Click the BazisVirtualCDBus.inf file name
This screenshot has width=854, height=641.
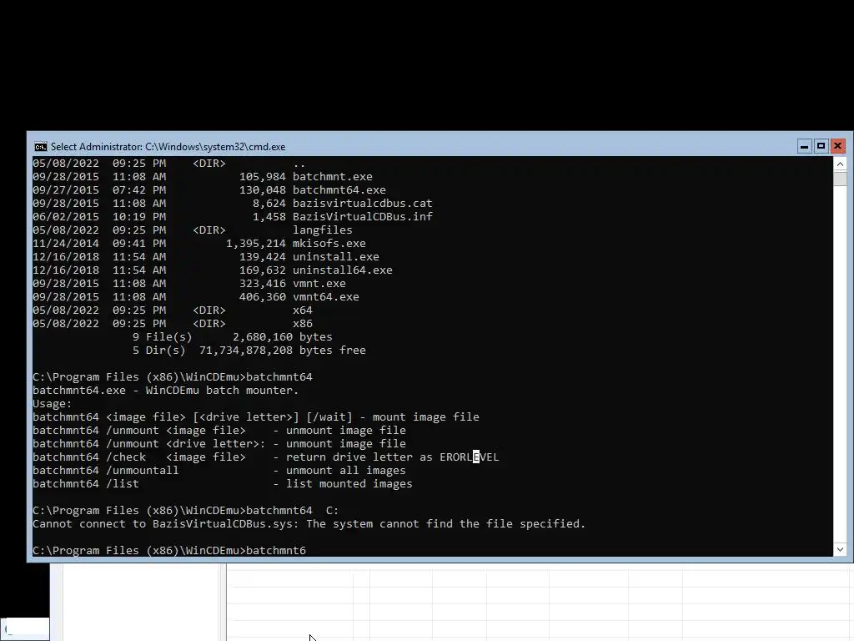(x=362, y=216)
